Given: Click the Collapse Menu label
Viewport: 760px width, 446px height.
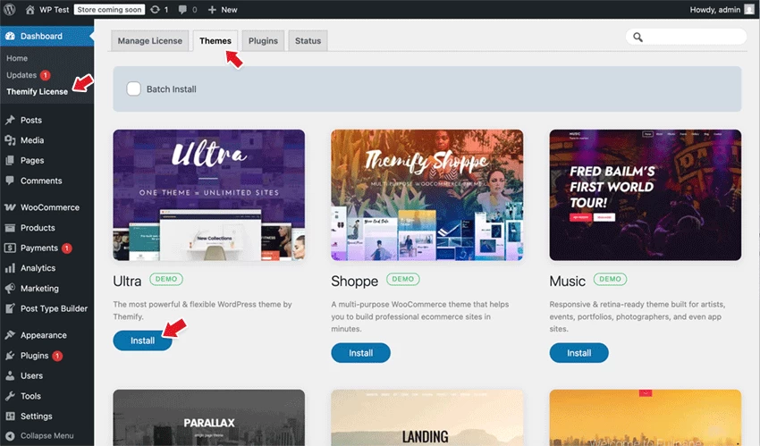Looking at the screenshot, I should coord(47,436).
